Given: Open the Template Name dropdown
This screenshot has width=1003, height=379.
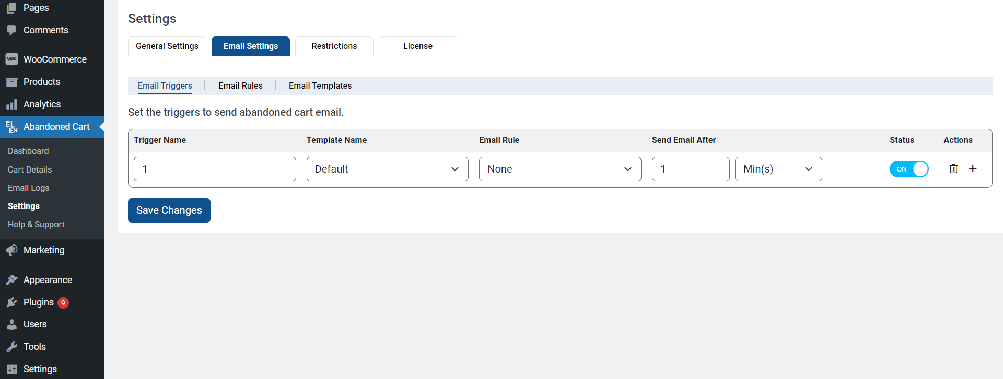Looking at the screenshot, I should click(x=388, y=169).
